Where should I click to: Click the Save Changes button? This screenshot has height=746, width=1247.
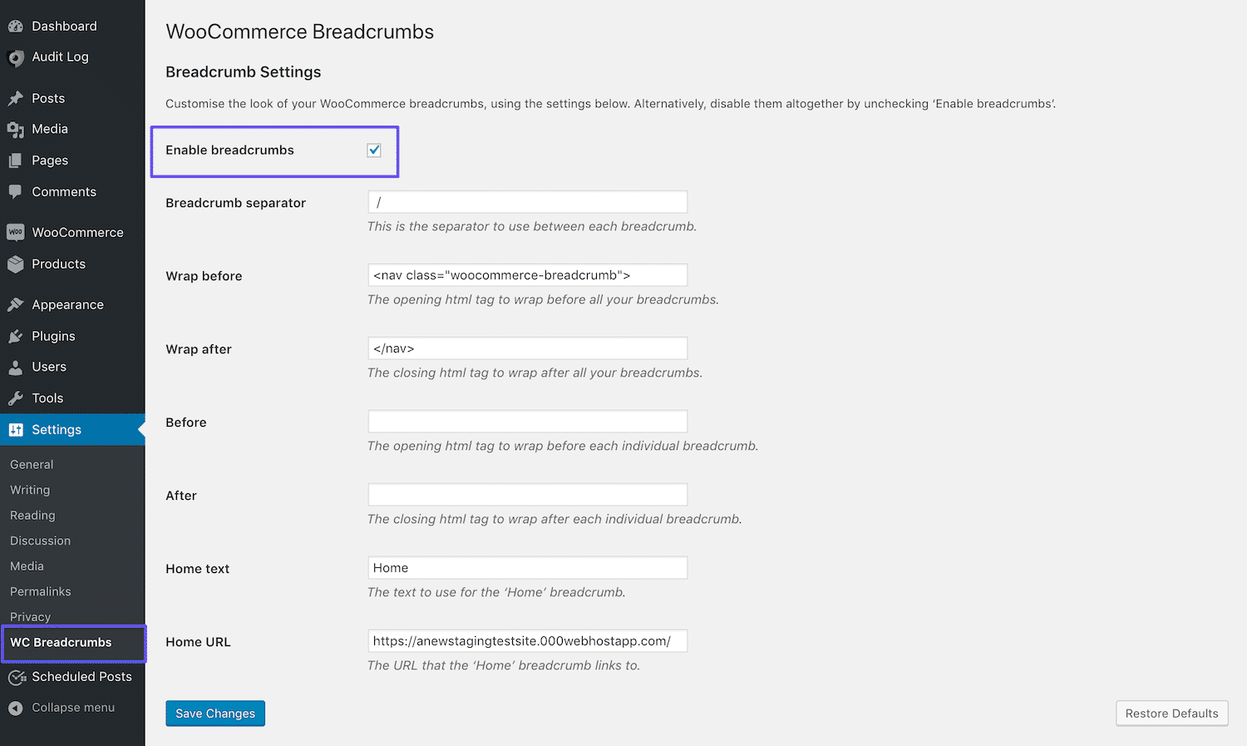point(214,713)
